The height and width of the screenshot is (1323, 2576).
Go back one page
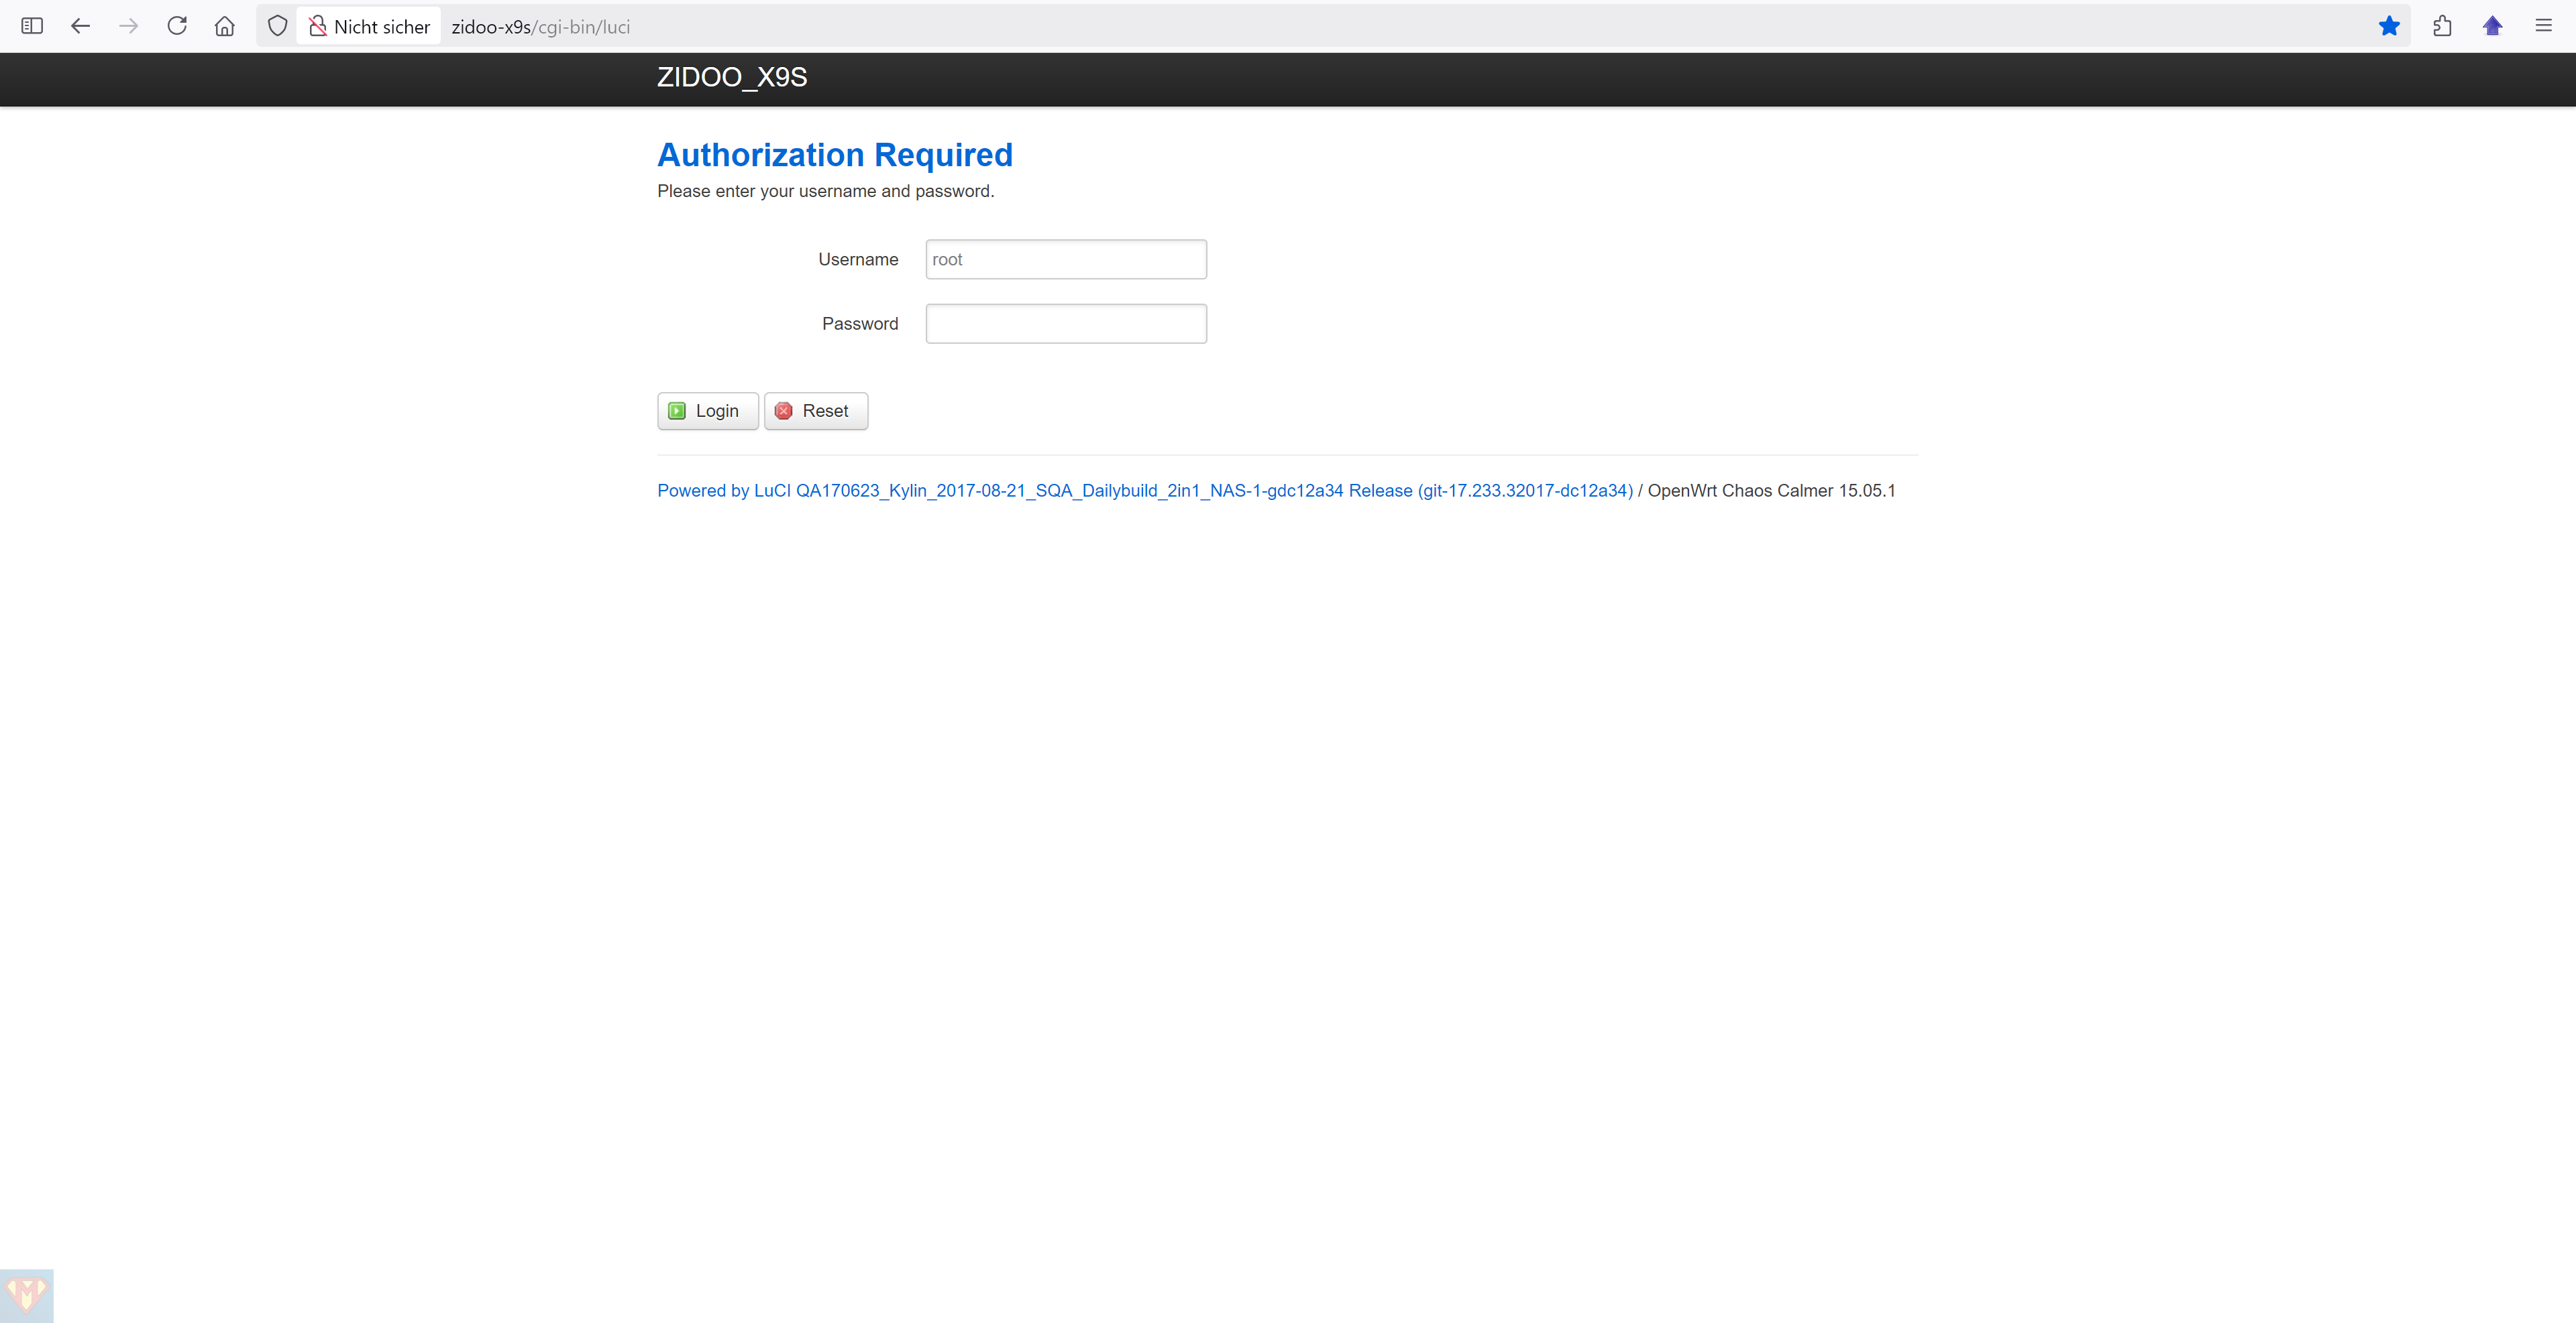[81, 26]
